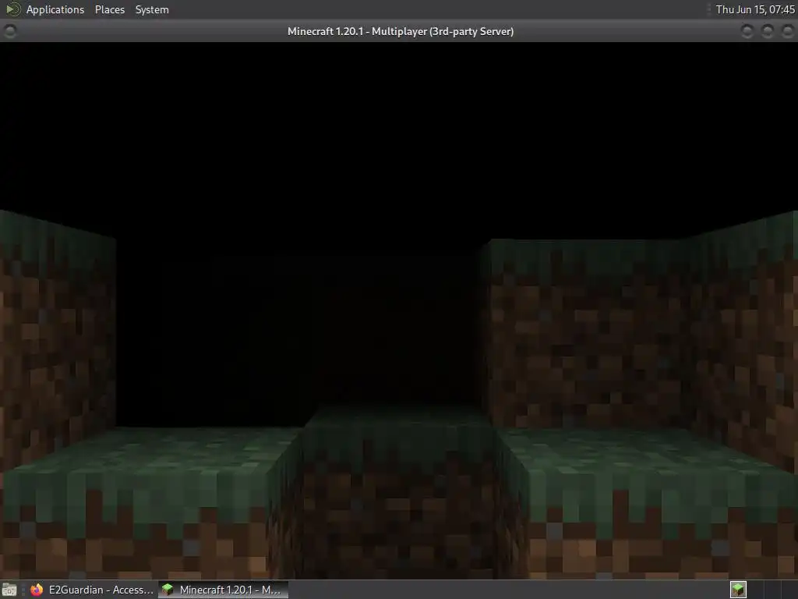798x599 pixels.
Task: Switch to the Minecraft 1.20.1 taskbar window
Action: click(224, 590)
